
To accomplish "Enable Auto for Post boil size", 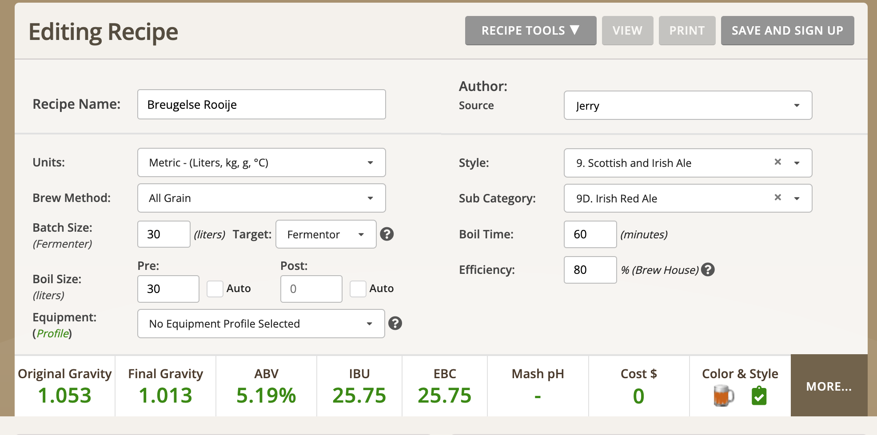I will [x=358, y=289].
